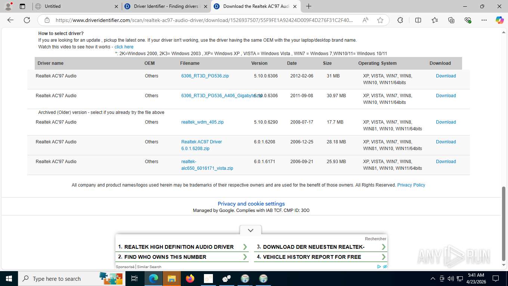Close the Download the Realtek AC'97 tab
The image size is (508, 286).
(295, 6)
